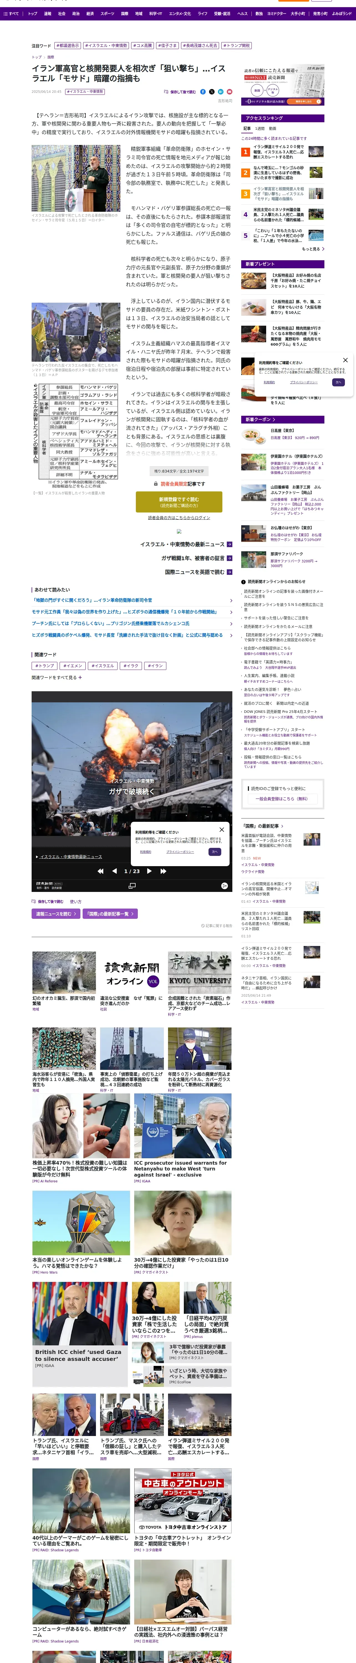This screenshot has width=356, height=1663.
Task: Open the wolf cubs recommended article thumbnail
Action: point(64,972)
